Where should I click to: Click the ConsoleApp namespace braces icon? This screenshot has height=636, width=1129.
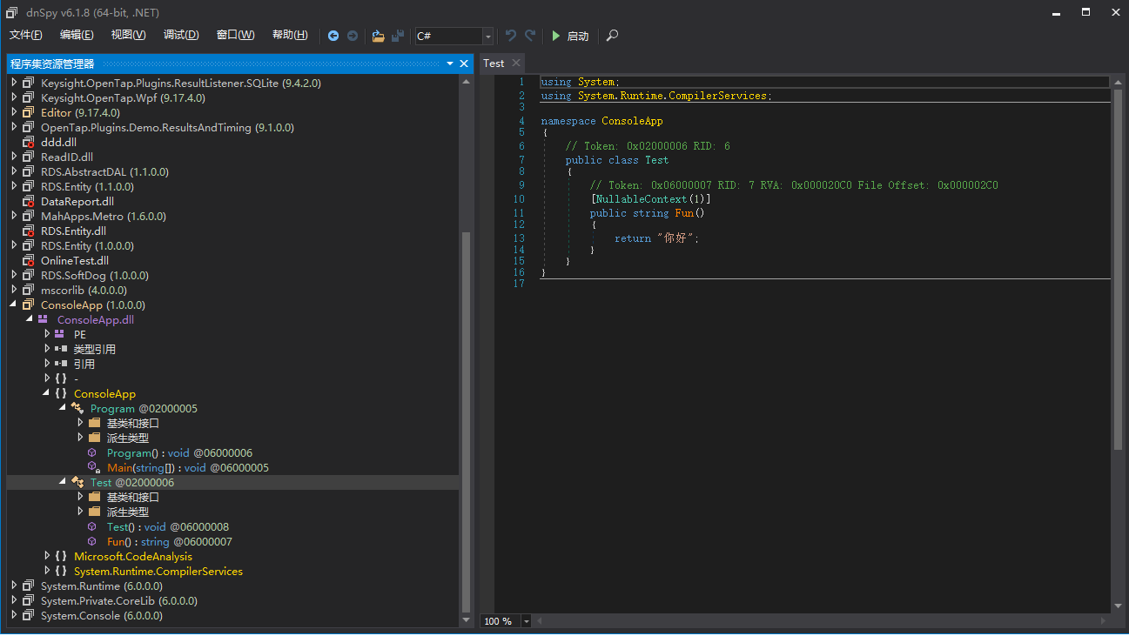pyautogui.click(x=60, y=393)
